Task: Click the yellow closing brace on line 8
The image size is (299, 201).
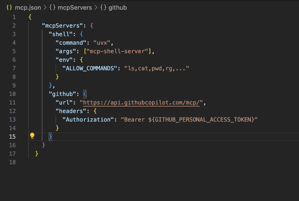Action: coord(57,77)
